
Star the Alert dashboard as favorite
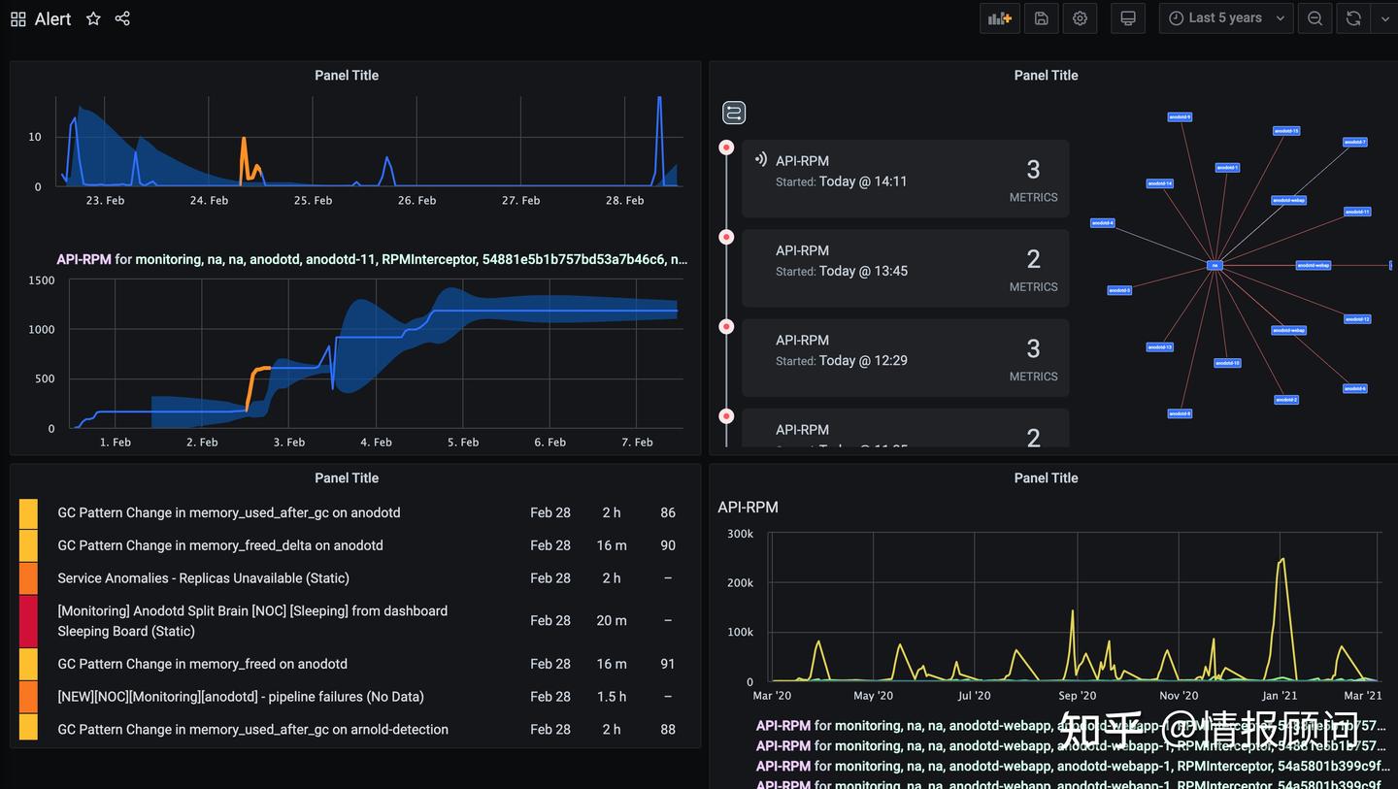pos(93,17)
